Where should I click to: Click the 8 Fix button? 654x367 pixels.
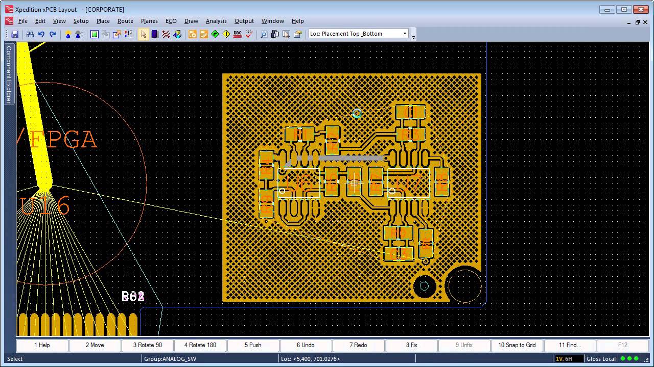pyautogui.click(x=412, y=345)
